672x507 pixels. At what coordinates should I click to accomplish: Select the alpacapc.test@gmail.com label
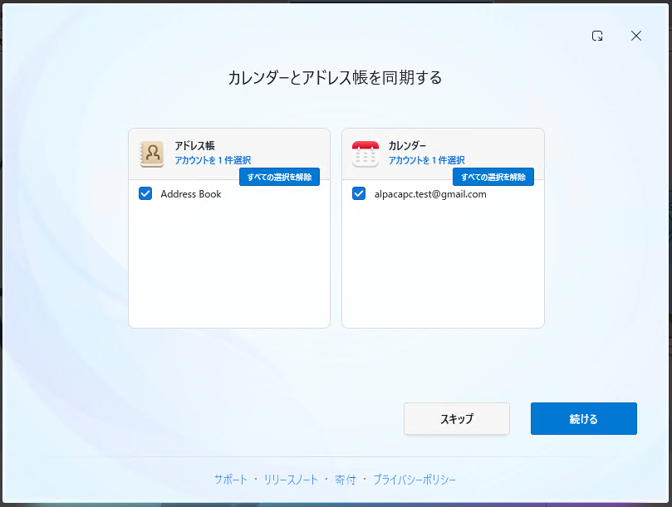430,194
